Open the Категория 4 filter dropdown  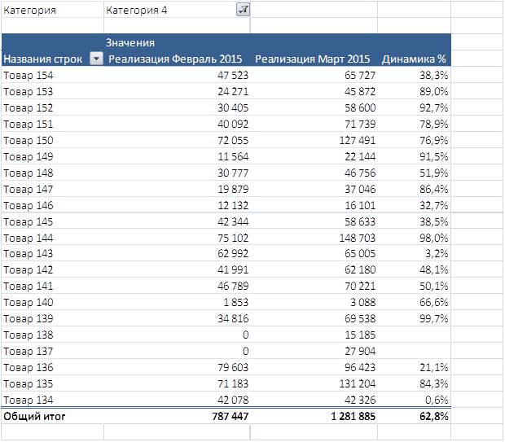pyautogui.click(x=243, y=10)
